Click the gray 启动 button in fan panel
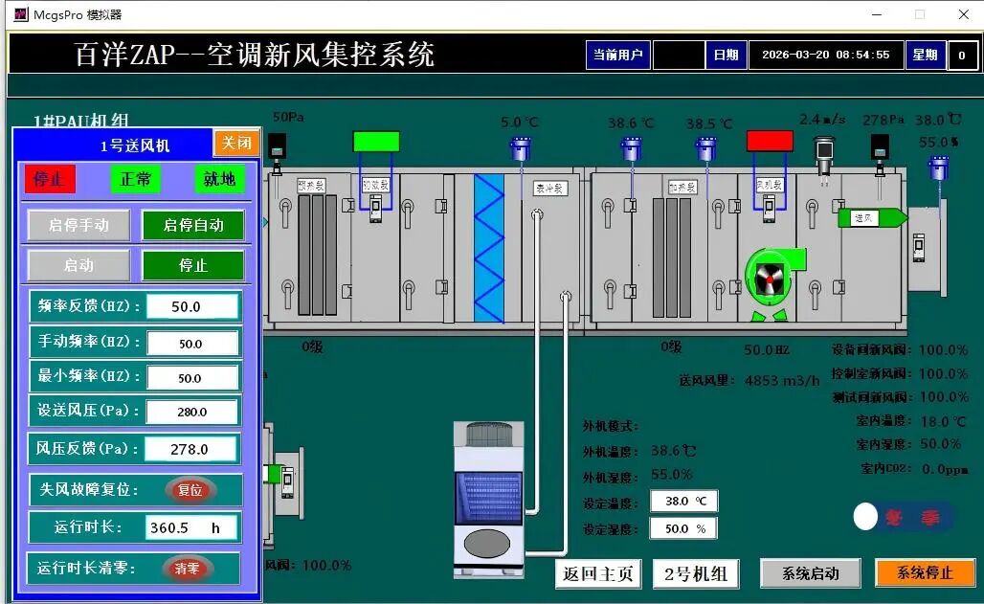984x604 pixels. [78, 265]
